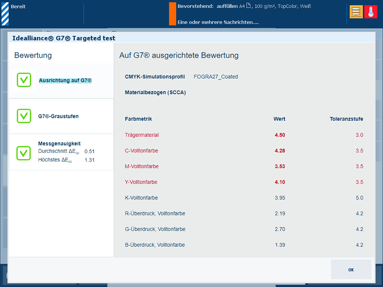Select the Ausrichtung auf G7® tab
The image size is (383, 287).
coord(61,81)
